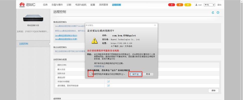Open the yellow minor alarm badge
The image size is (243, 100).
pyautogui.click(x=188, y=5)
